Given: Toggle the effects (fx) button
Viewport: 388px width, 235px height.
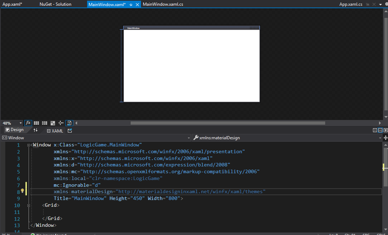Looking at the screenshot, I should coord(28,123).
